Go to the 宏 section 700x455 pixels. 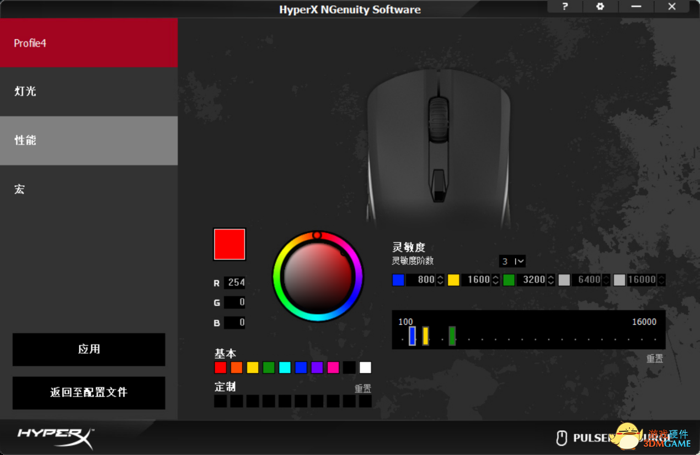89,189
